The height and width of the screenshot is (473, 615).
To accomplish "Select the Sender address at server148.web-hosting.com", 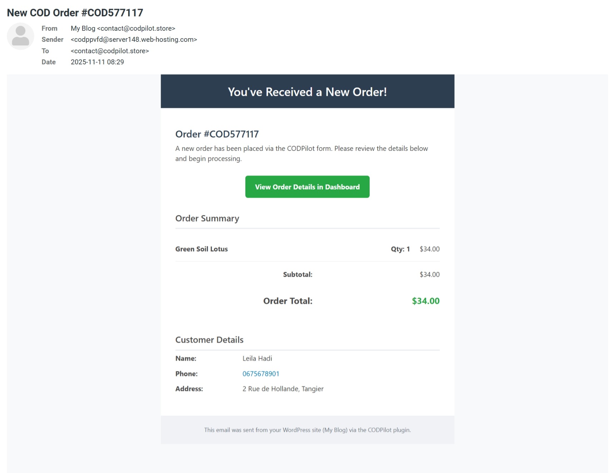I will (x=134, y=39).
